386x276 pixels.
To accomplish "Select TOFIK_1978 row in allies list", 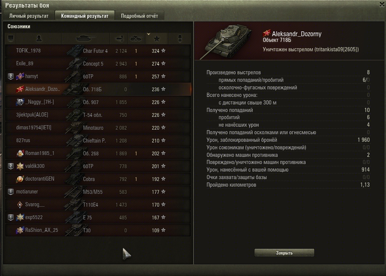I will (98, 51).
